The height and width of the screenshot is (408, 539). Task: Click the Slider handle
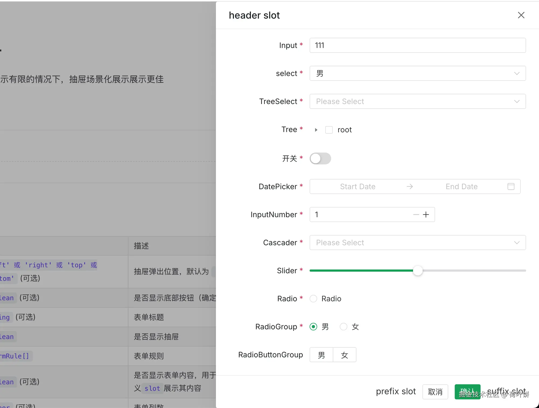pyautogui.click(x=418, y=271)
